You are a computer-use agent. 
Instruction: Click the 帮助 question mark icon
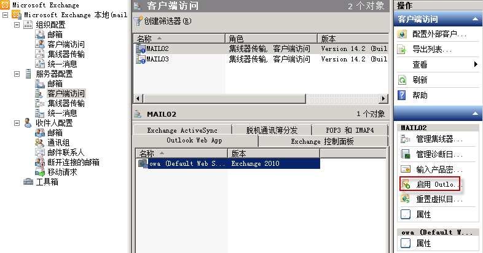[x=402, y=95]
